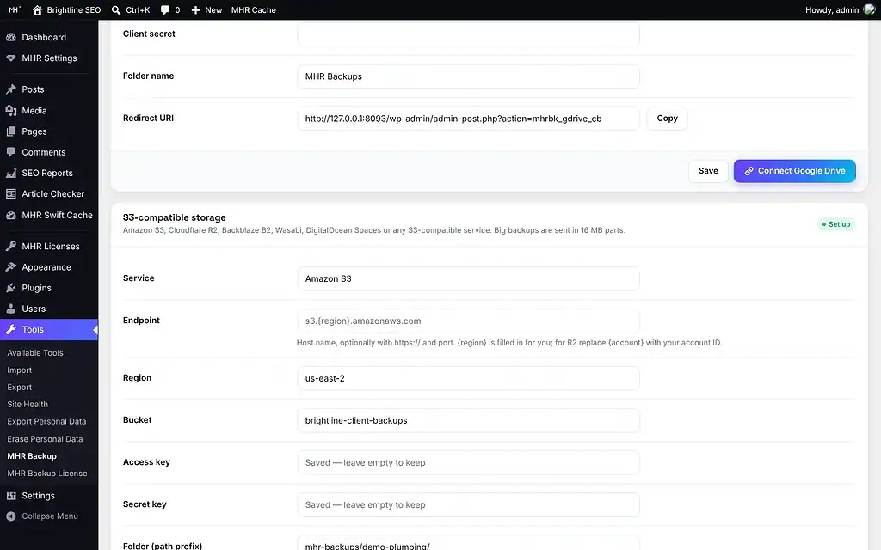Screen dimensions: 881x550
Task: Open Site Health submenu item
Action: pyautogui.click(x=28, y=404)
